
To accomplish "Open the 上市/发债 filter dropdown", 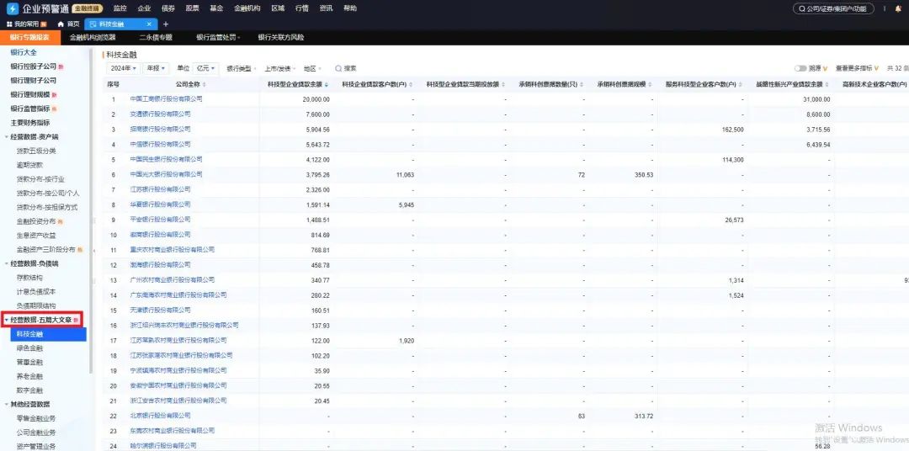I will point(280,68).
